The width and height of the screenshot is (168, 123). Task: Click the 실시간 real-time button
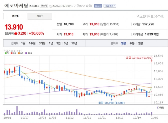point(98,6)
